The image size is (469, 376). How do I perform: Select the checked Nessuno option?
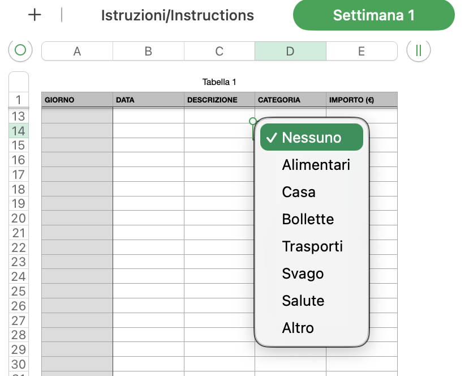311,138
